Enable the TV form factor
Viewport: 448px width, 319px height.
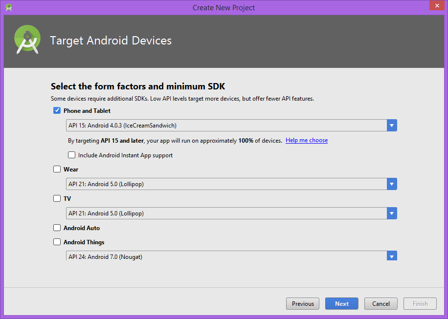pyautogui.click(x=57, y=198)
